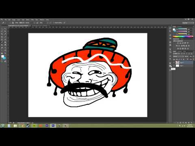Select the Clone Stamp tool

2,40
